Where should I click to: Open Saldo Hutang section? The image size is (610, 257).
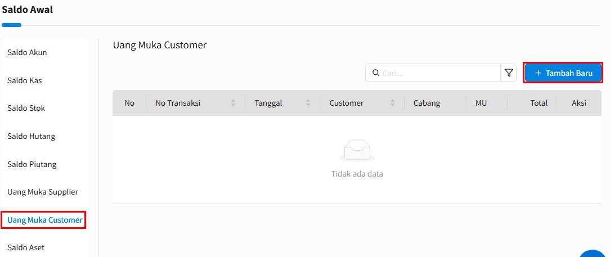(31, 137)
